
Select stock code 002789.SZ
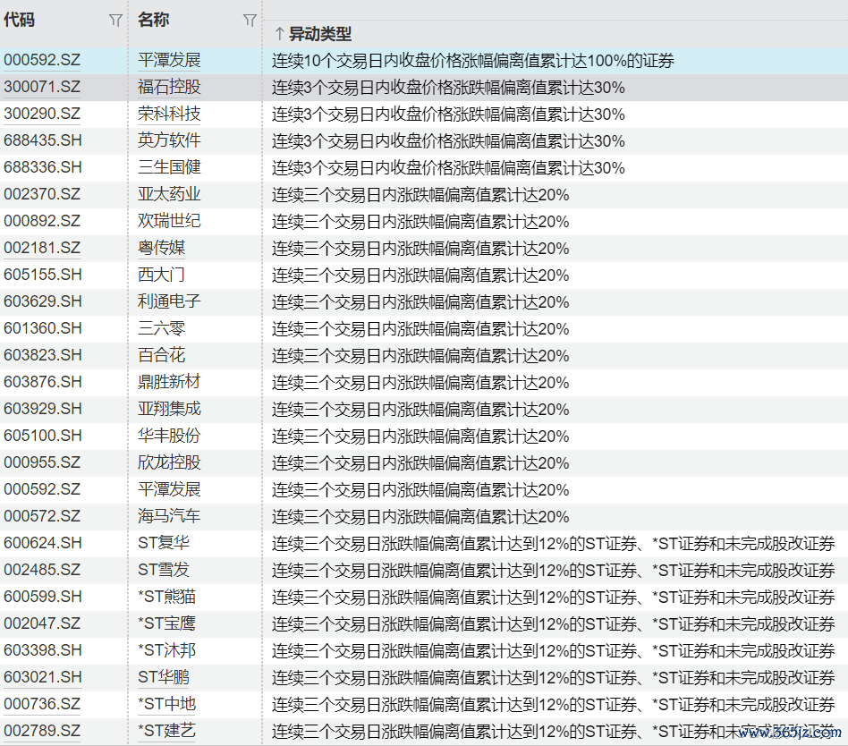42,731
